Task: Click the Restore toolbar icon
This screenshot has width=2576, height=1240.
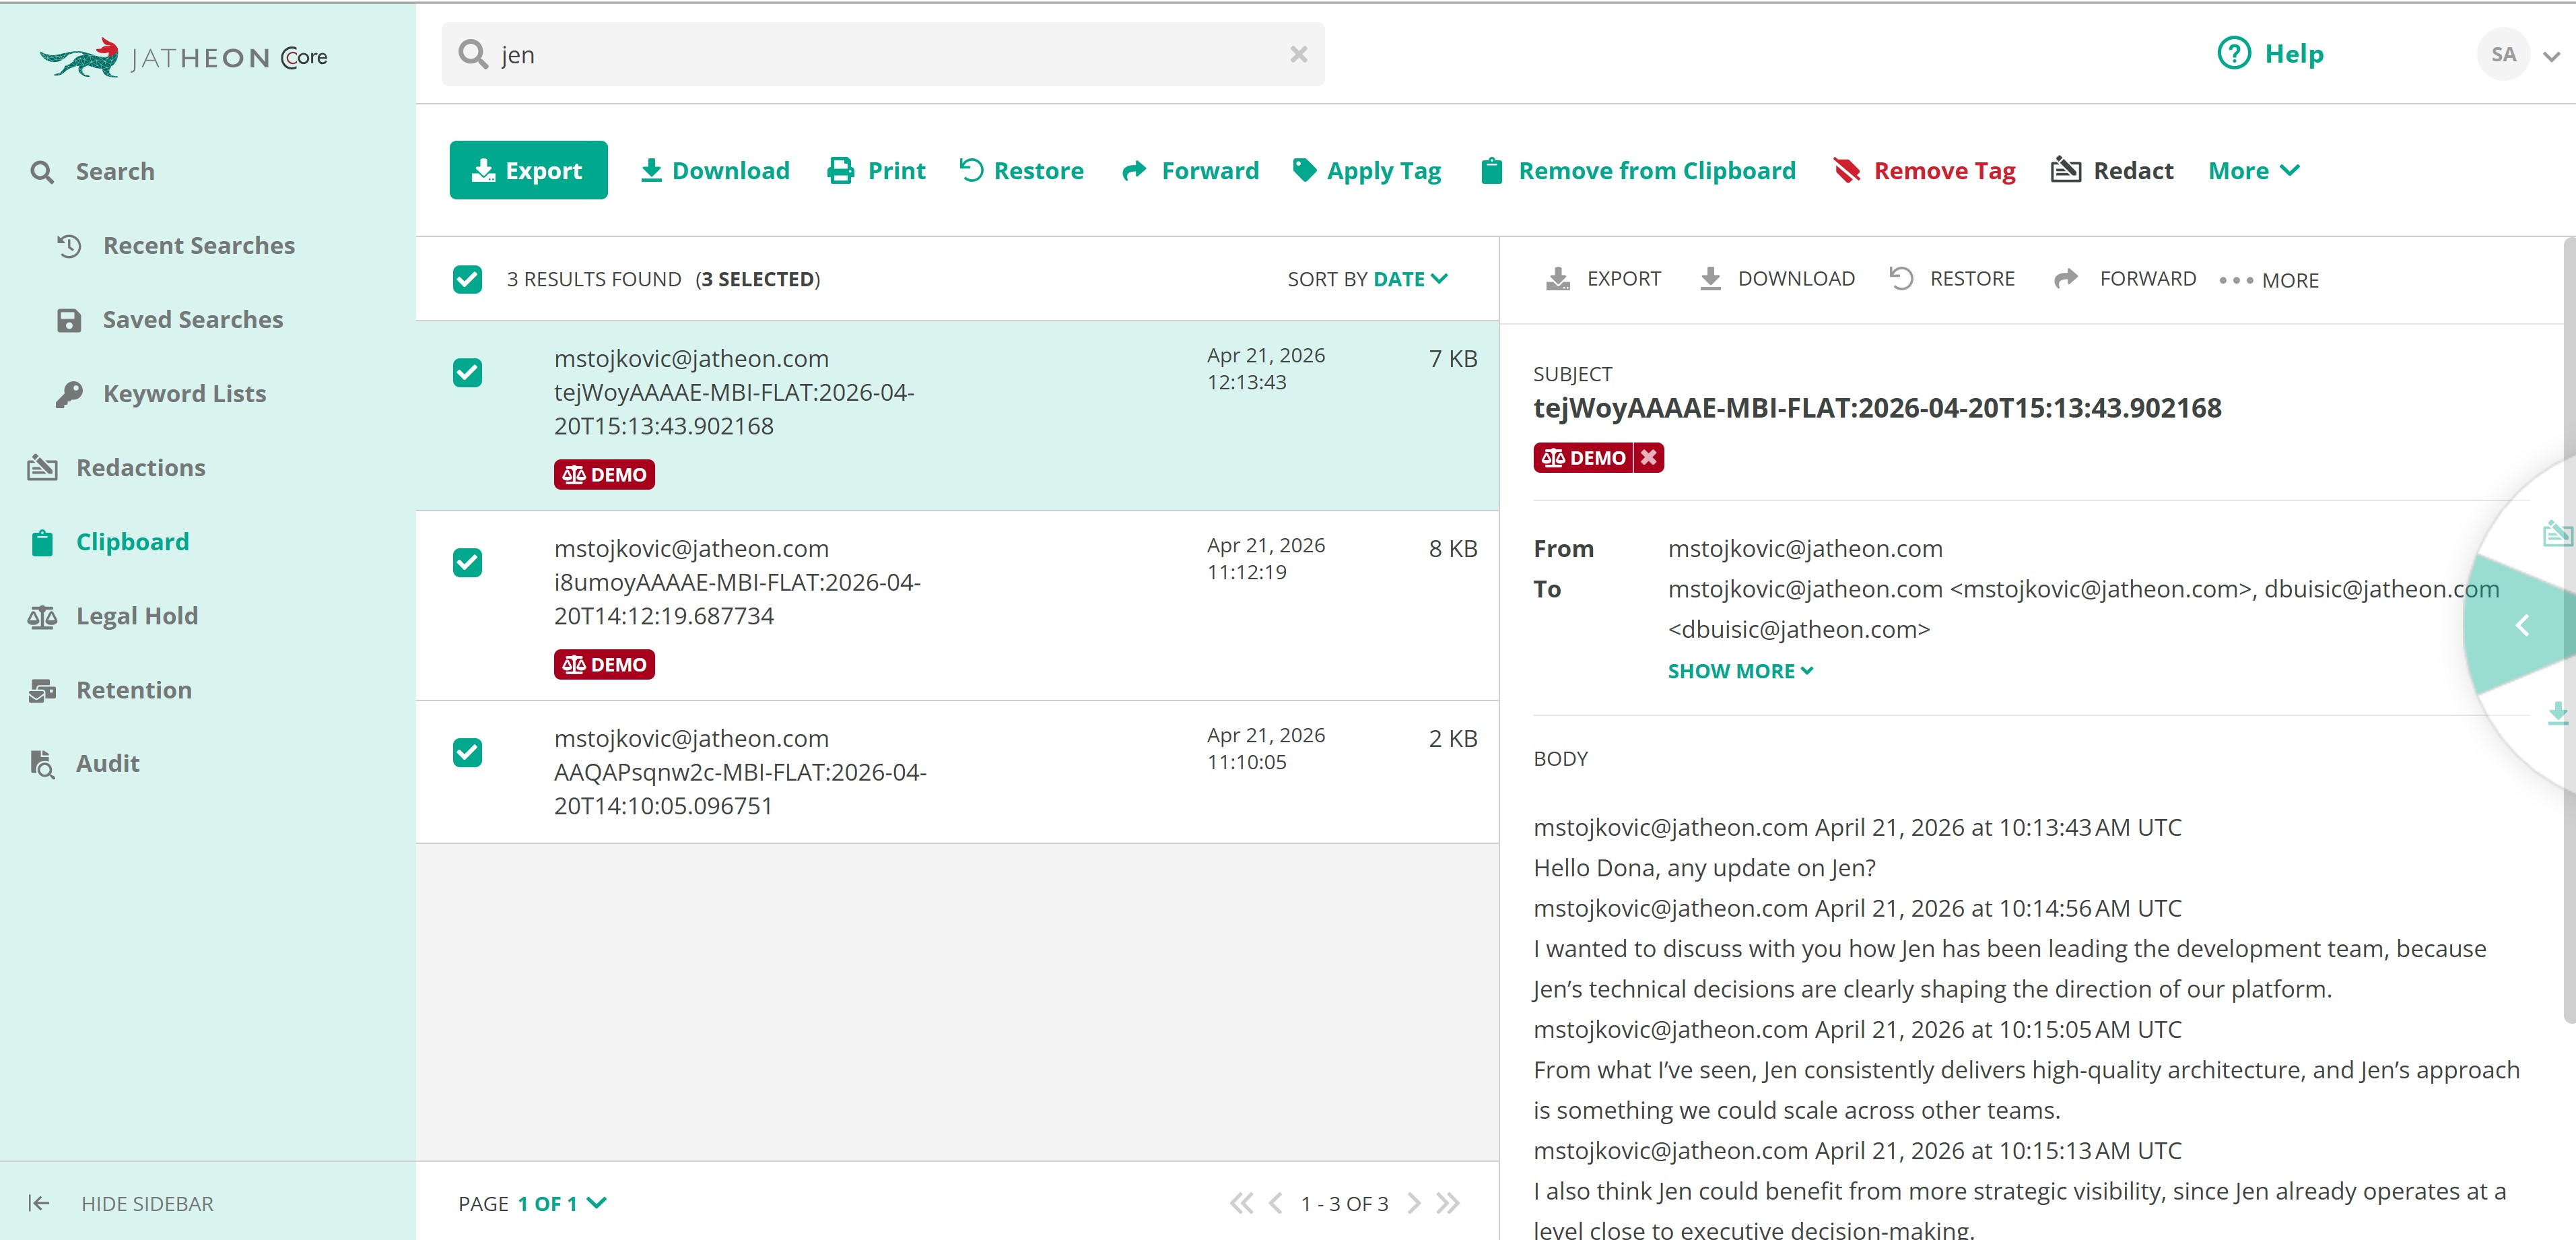Action: pos(971,170)
